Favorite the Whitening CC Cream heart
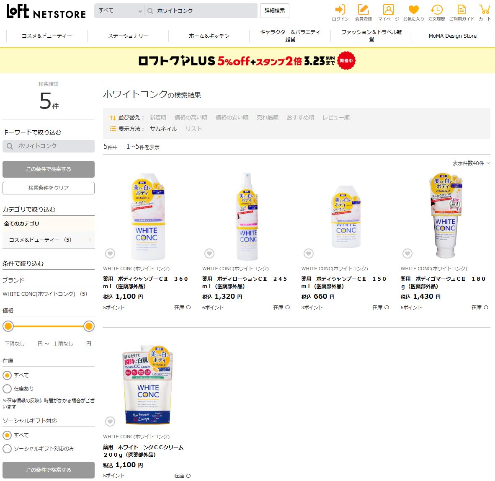This screenshot has width=495, height=481. [110, 422]
